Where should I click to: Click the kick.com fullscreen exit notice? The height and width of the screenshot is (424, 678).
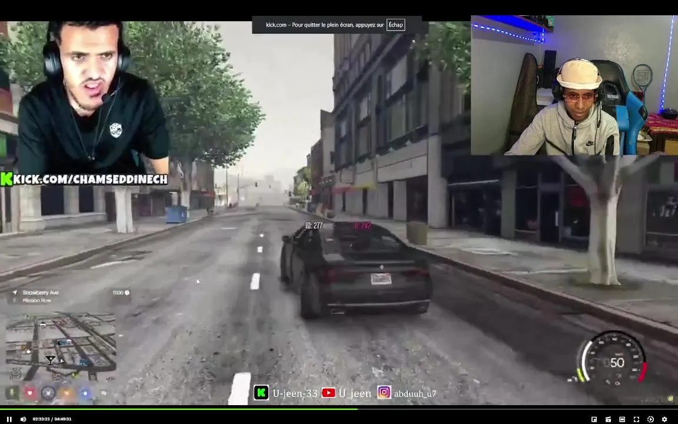point(337,25)
